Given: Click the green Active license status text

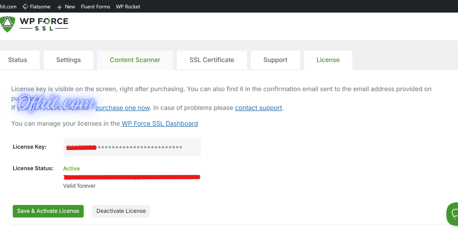Looking at the screenshot, I should pos(71,169).
